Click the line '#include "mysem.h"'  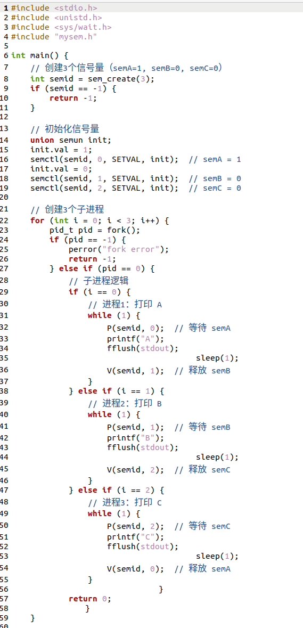[x=54, y=37]
